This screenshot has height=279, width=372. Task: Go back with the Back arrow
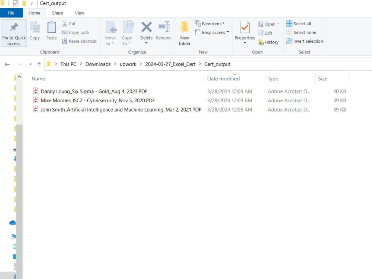[7, 64]
